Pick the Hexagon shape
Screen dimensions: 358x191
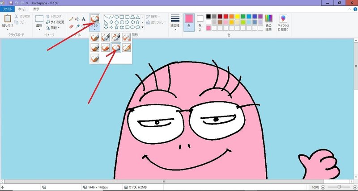(122, 22)
